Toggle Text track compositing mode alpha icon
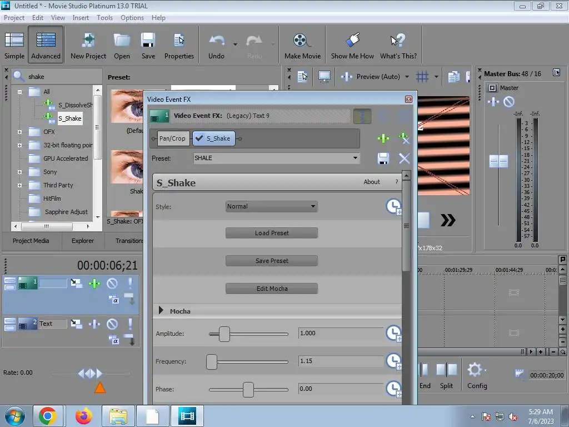 (113, 340)
